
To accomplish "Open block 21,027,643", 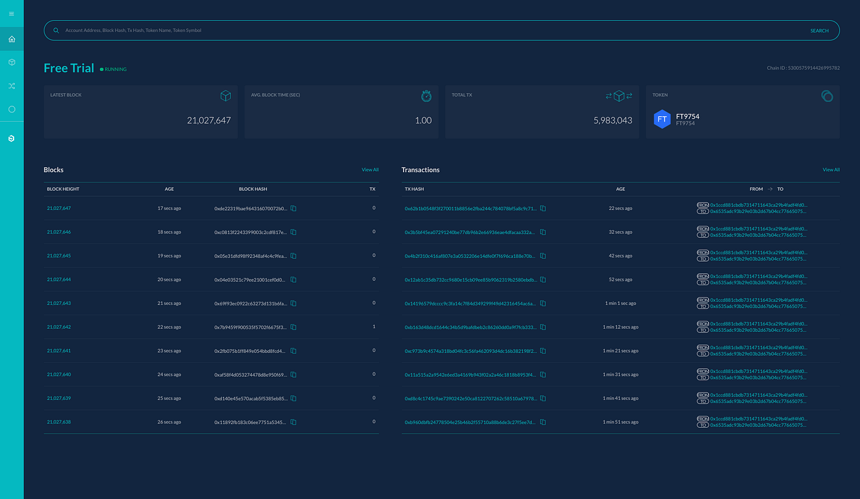I will pos(59,303).
